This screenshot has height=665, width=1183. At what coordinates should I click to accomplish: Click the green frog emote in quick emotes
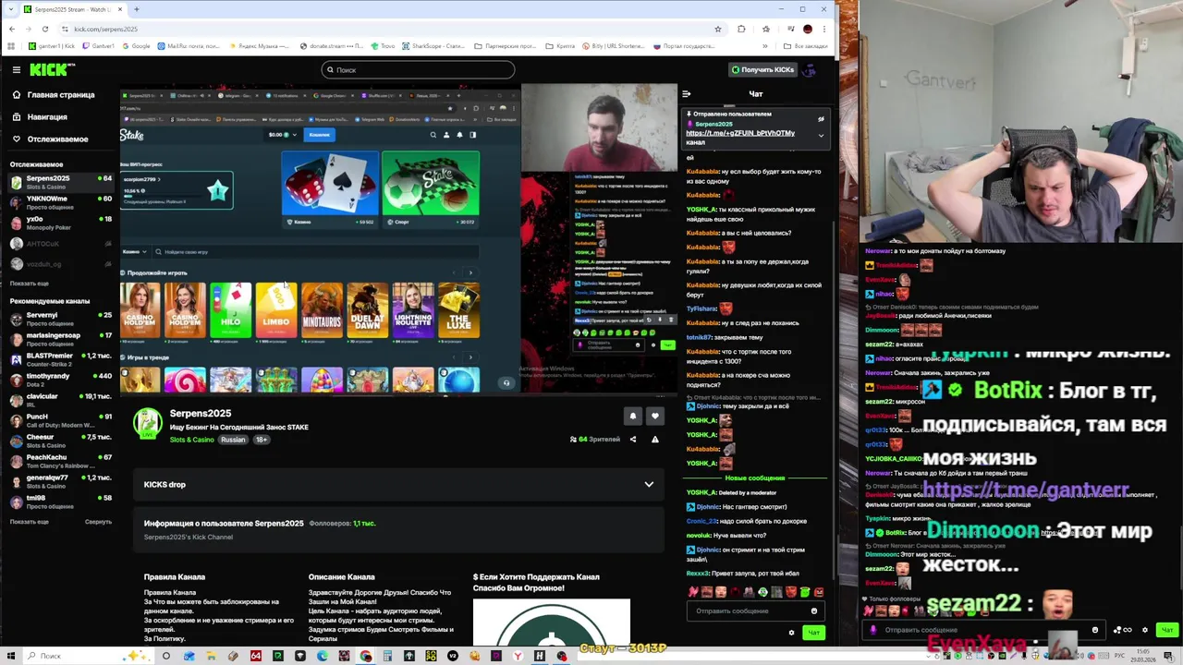point(804,592)
